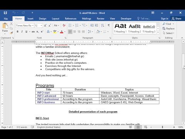Expand the Styles gallery More arrow
The image size is (185, 139).
coord(158,32)
